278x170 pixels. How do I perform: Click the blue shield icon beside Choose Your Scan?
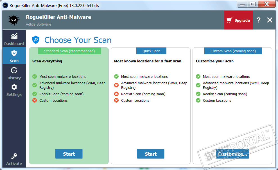[x=36, y=40]
